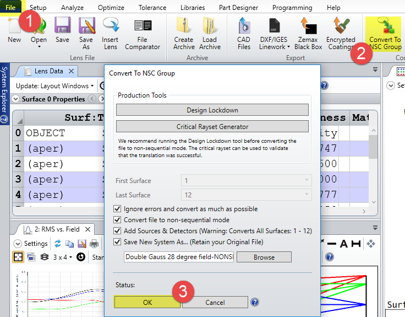Uncheck Convert file to non-sequential mode
The width and height of the screenshot is (405, 317).
pyautogui.click(x=117, y=220)
